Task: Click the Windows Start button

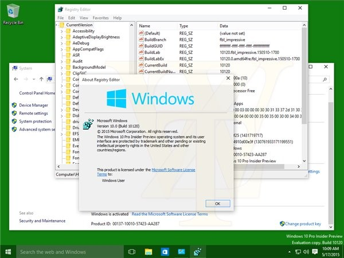Action: (x=8, y=252)
